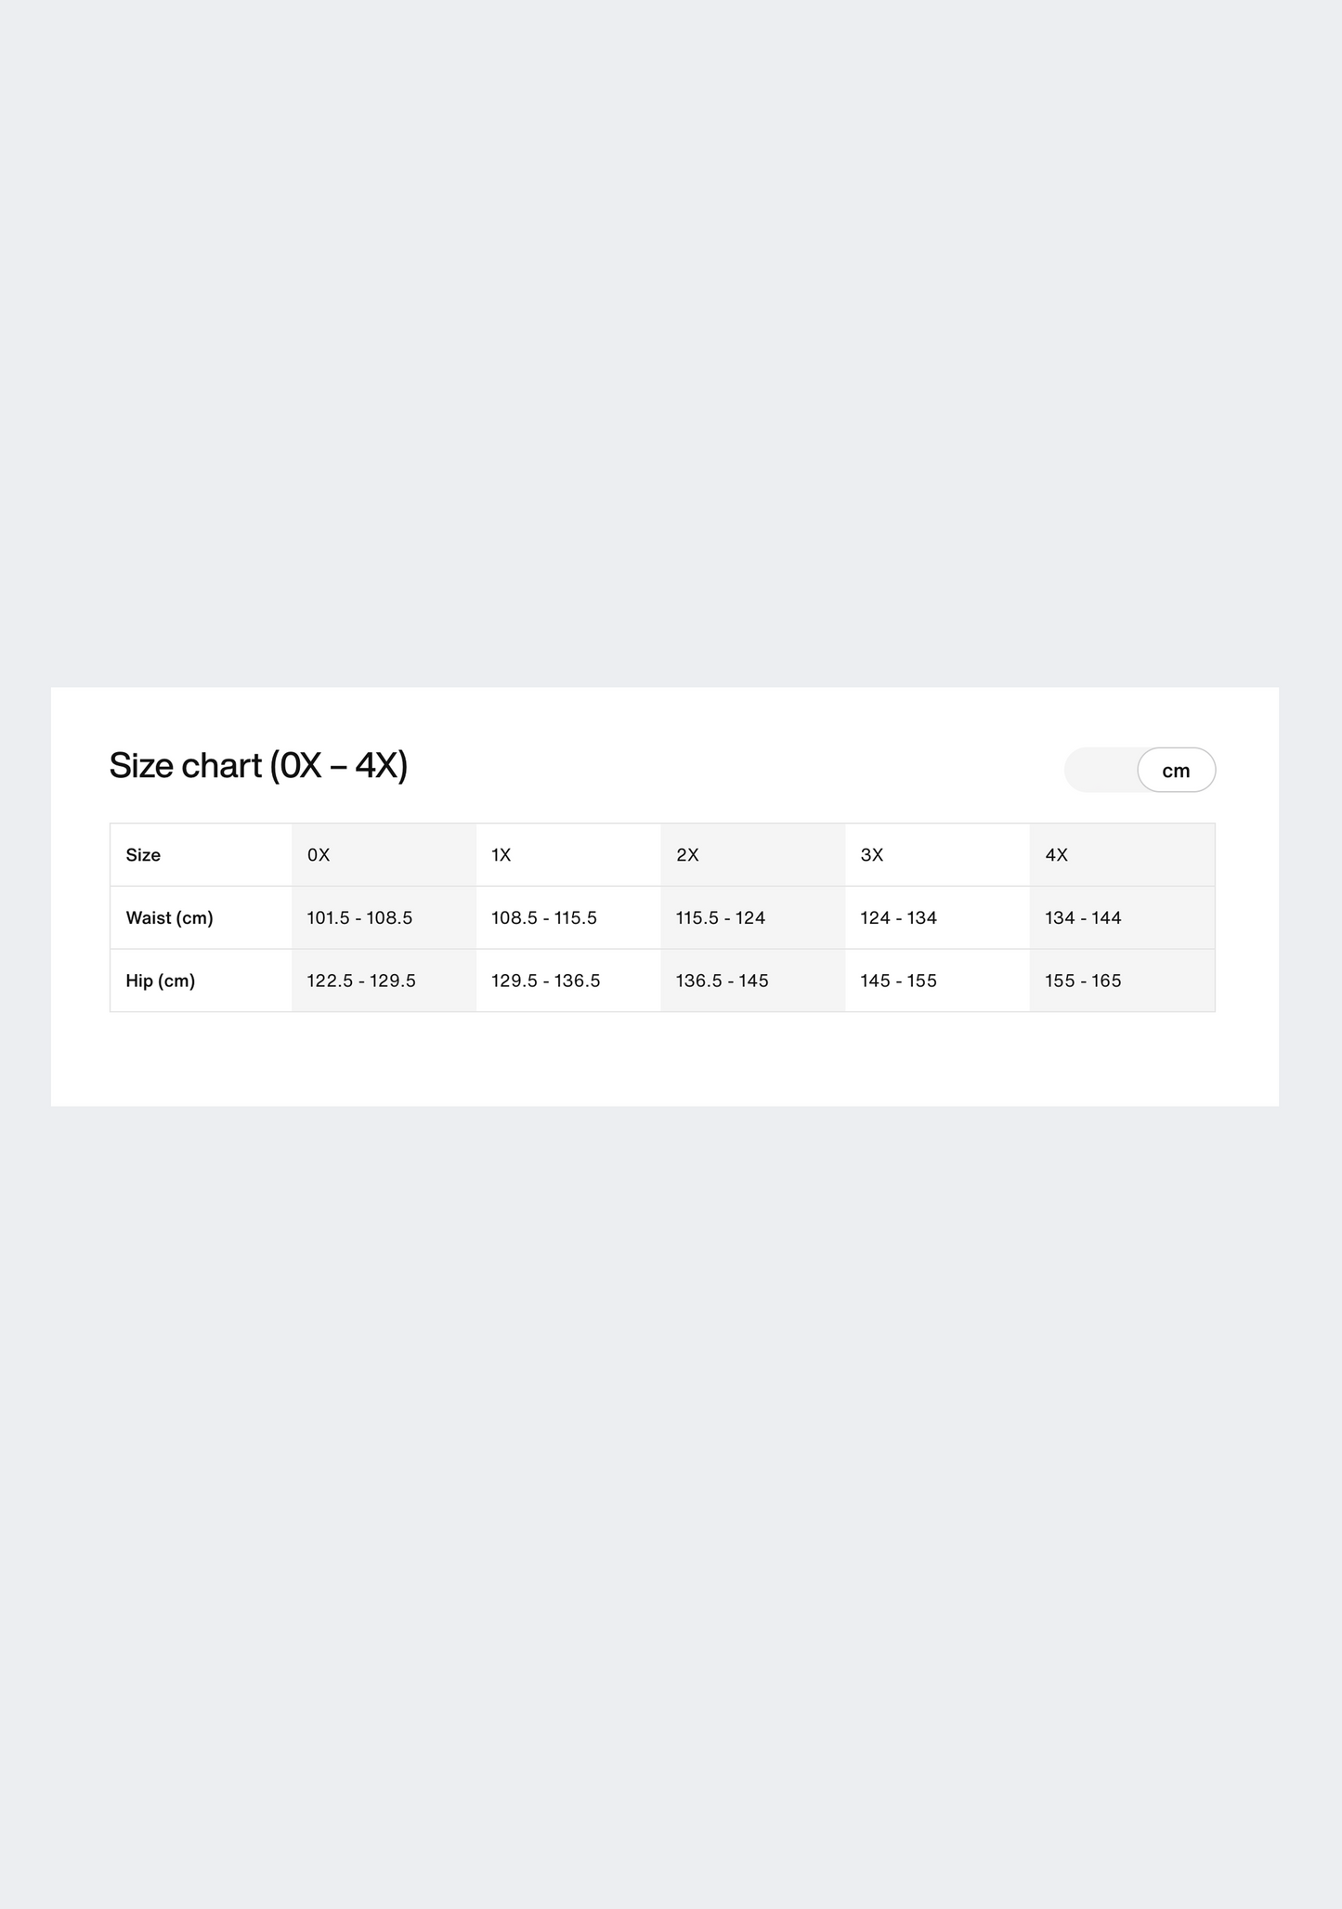Select waist value 101.5 - 108.5
Image resolution: width=1342 pixels, height=1909 pixels.
tap(359, 918)
